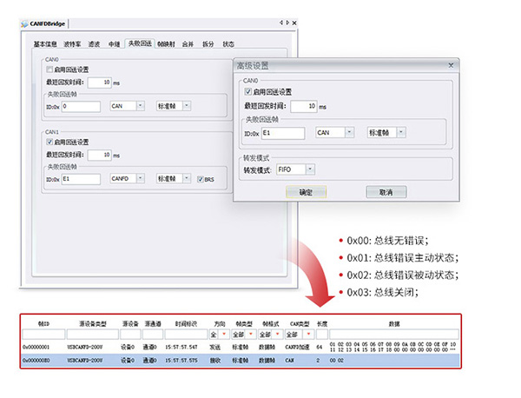
Task: Open the 合并 tab
Action: (188, 44)
